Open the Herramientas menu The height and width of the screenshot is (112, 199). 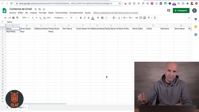click(x=62, y=13)
